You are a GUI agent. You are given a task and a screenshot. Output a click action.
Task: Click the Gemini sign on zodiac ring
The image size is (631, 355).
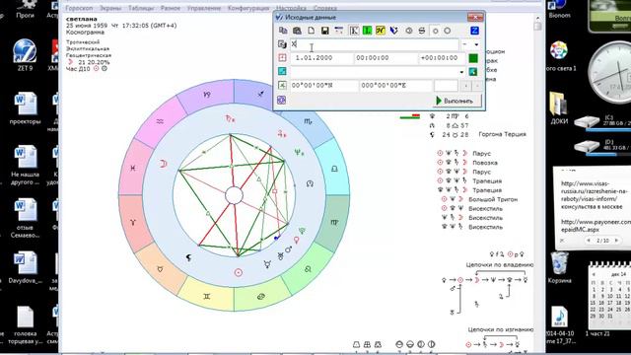[206, 297]
